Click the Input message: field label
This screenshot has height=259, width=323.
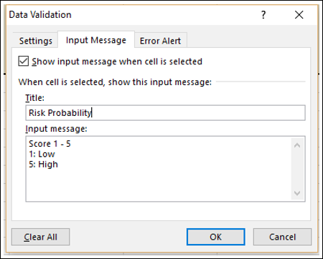click(x=56, y=129)
